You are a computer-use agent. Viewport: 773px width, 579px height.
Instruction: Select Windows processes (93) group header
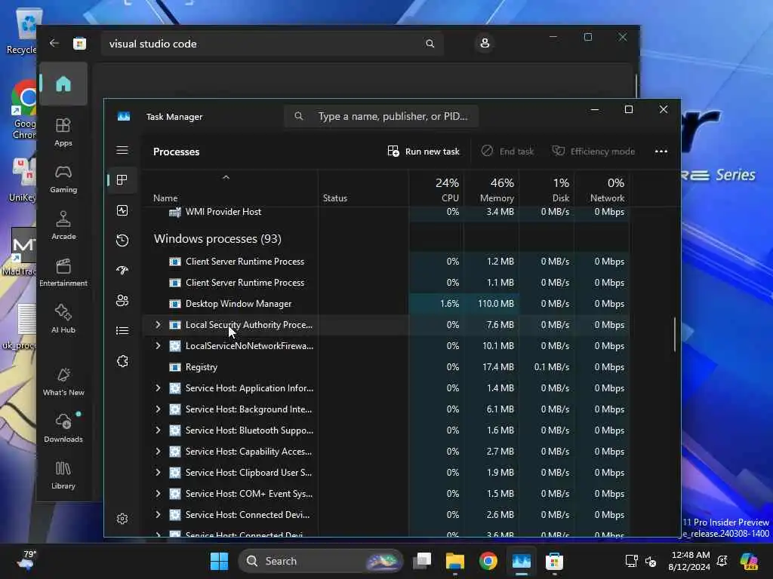(x=217, y=239)
